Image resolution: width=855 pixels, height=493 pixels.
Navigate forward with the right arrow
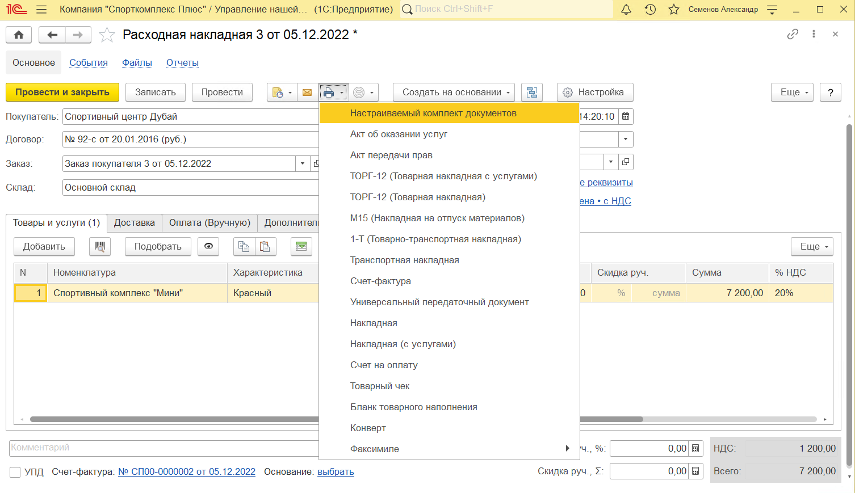78,35
